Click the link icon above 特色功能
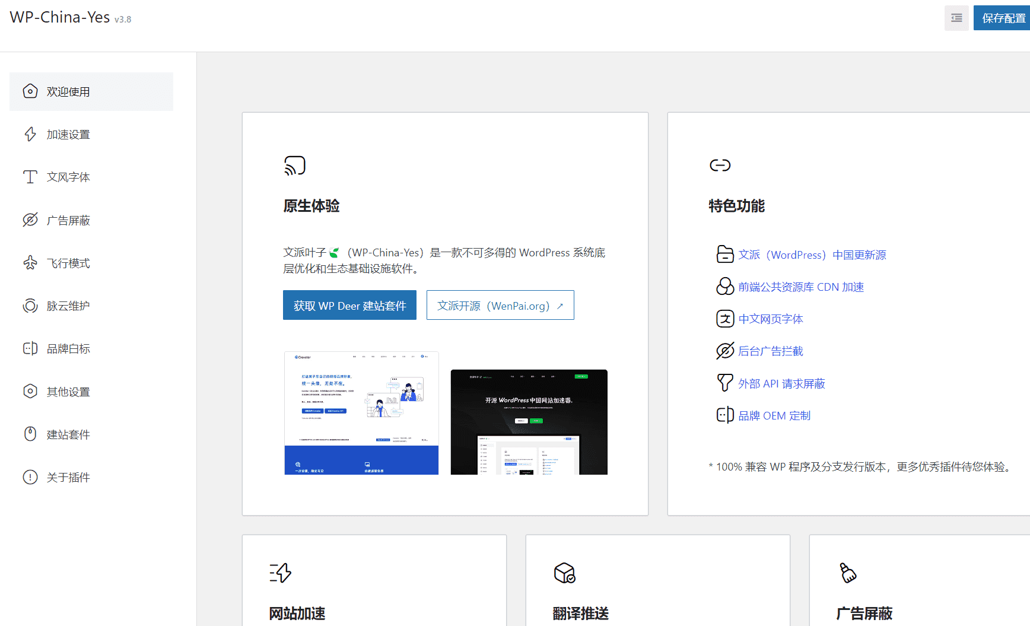Screen dimensions: 1030x626 [720, 165]
